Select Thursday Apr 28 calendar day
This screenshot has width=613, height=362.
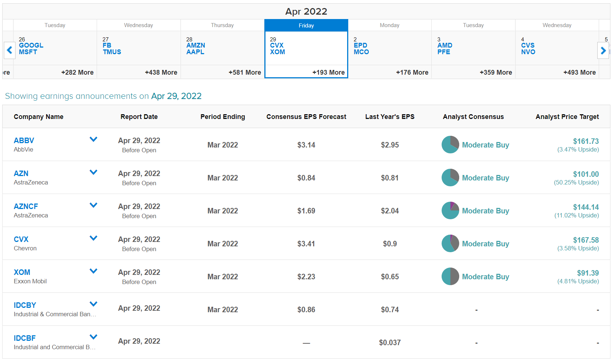click(x=223, y=49)
